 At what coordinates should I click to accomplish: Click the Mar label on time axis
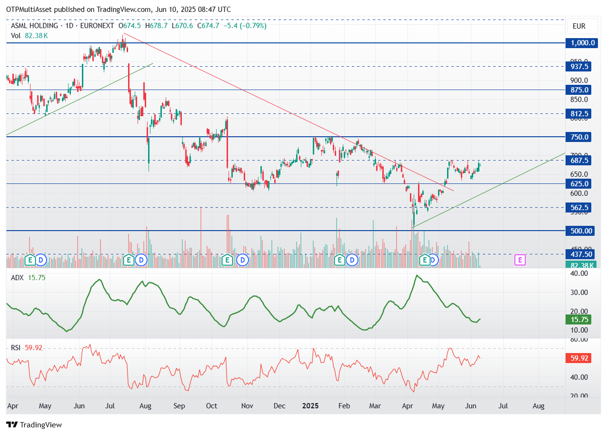pos(375,406)
